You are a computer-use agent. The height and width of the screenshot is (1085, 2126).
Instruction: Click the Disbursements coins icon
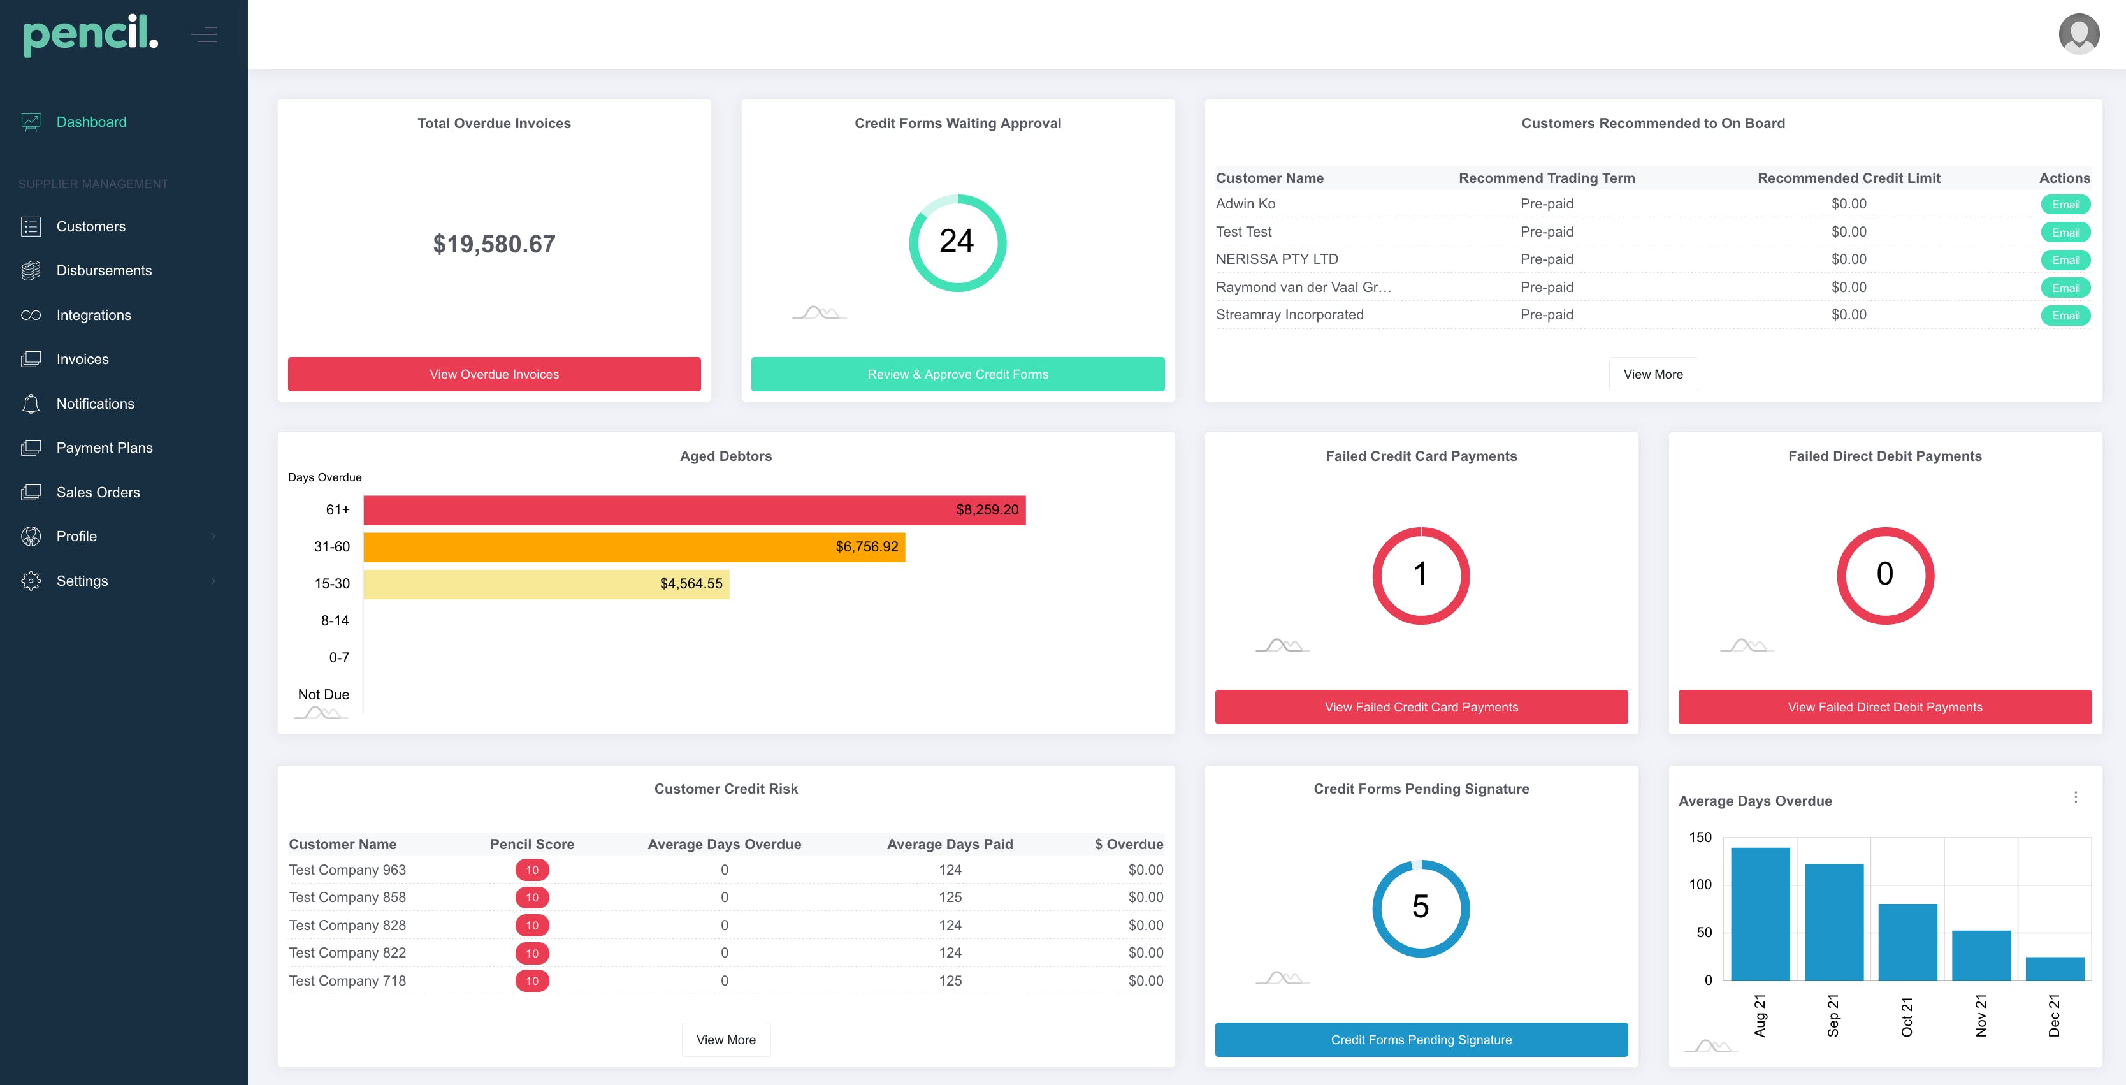click(31, 271)
